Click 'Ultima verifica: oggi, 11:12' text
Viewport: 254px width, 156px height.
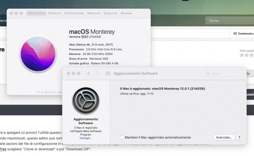137,94
